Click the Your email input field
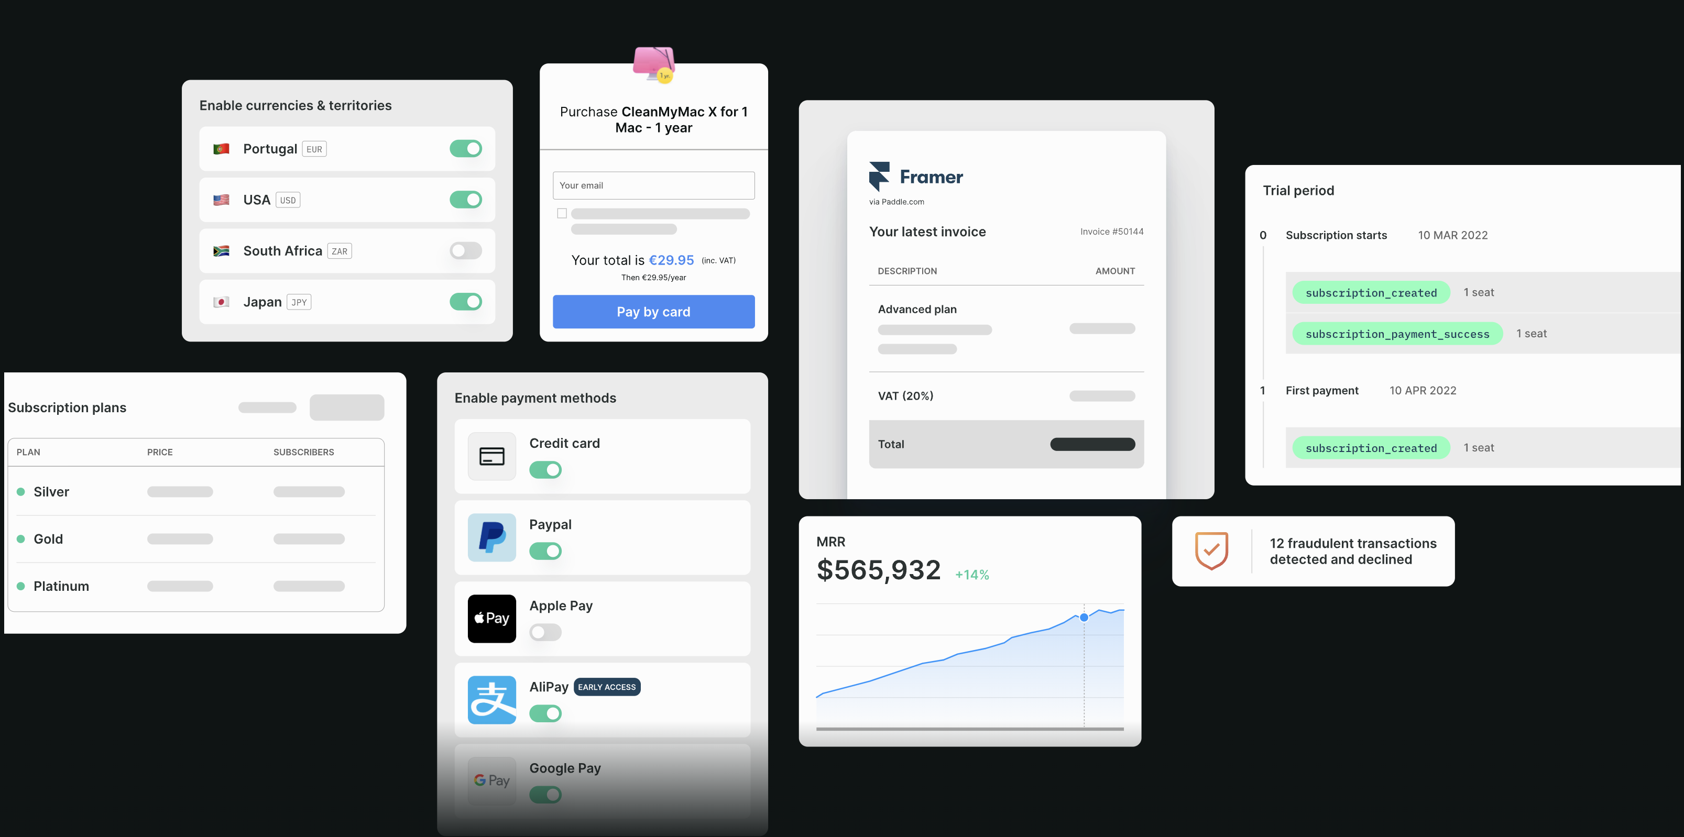 tap(653, 184)
